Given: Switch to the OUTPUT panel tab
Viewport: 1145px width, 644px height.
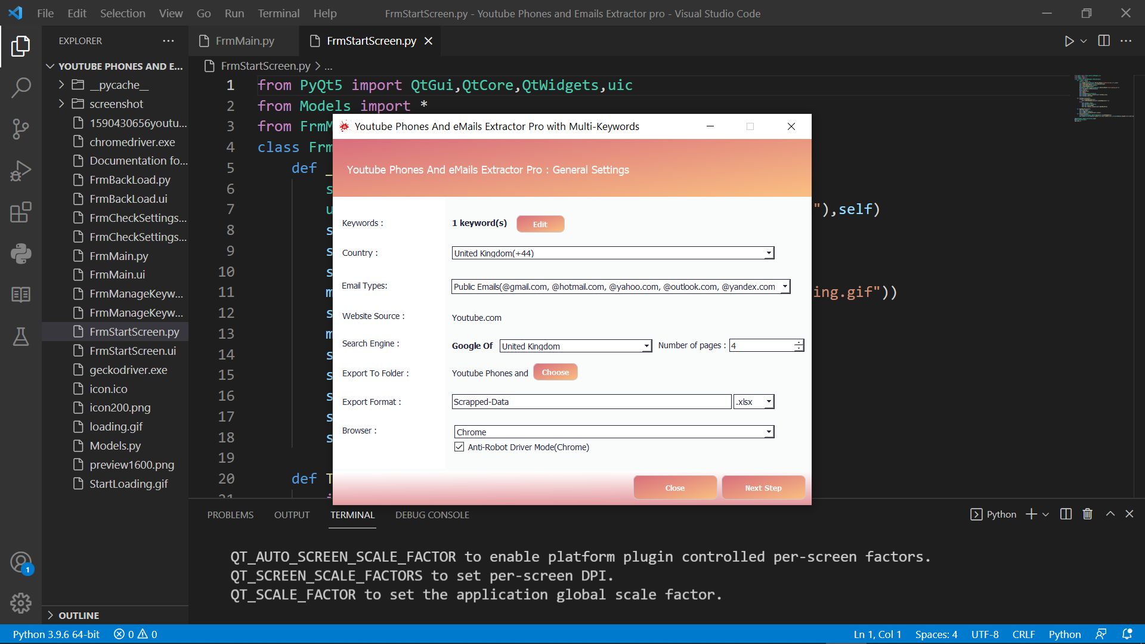Looking at the screenshot, I should [292, 515].
